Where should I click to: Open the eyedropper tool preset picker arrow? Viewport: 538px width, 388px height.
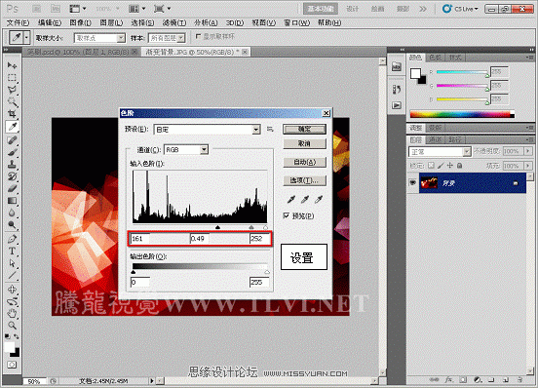pos(26,37)
